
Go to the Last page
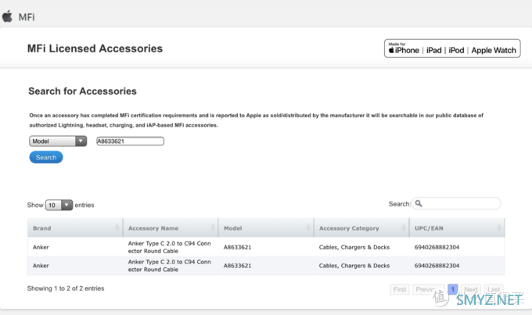(494, 289)
